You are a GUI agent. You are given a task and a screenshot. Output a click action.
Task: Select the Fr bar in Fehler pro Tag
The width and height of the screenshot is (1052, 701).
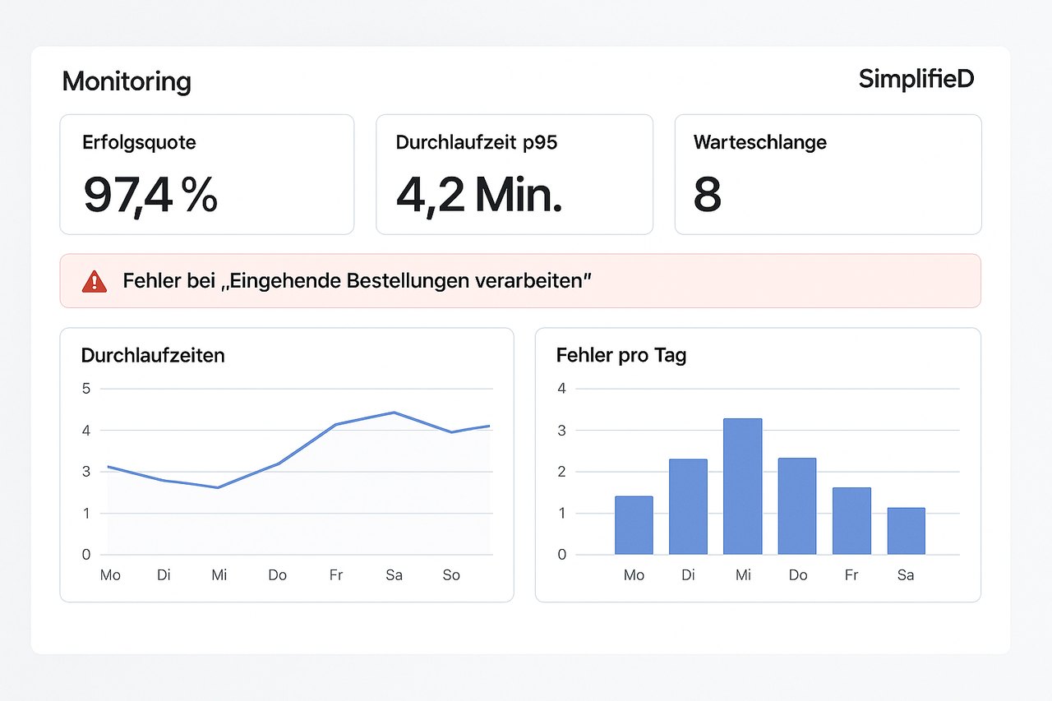pos(851,521)
